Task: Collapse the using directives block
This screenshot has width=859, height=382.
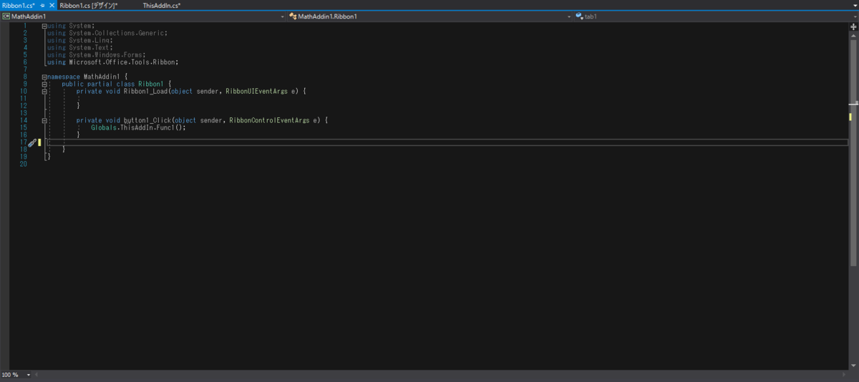Action: [44, 26]
